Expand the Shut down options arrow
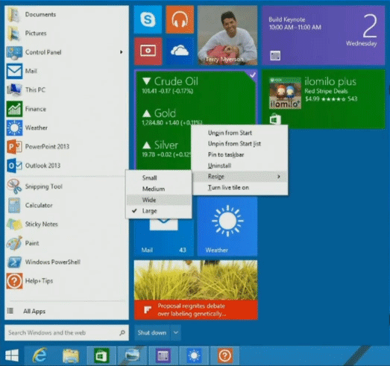This screenshot has height=366, width=390. (176, 332)
